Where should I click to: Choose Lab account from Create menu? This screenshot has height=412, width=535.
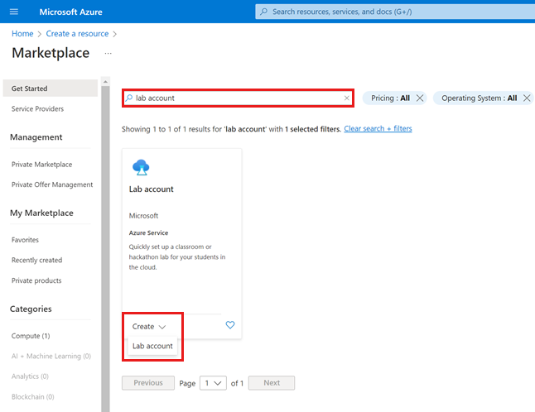(152, 346)
